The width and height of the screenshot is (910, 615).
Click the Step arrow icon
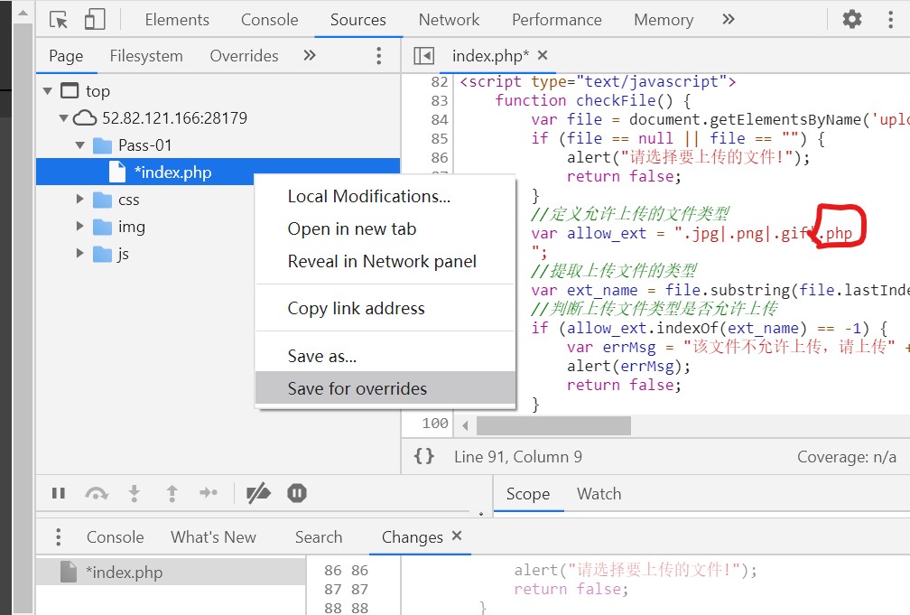pos(209,493)
